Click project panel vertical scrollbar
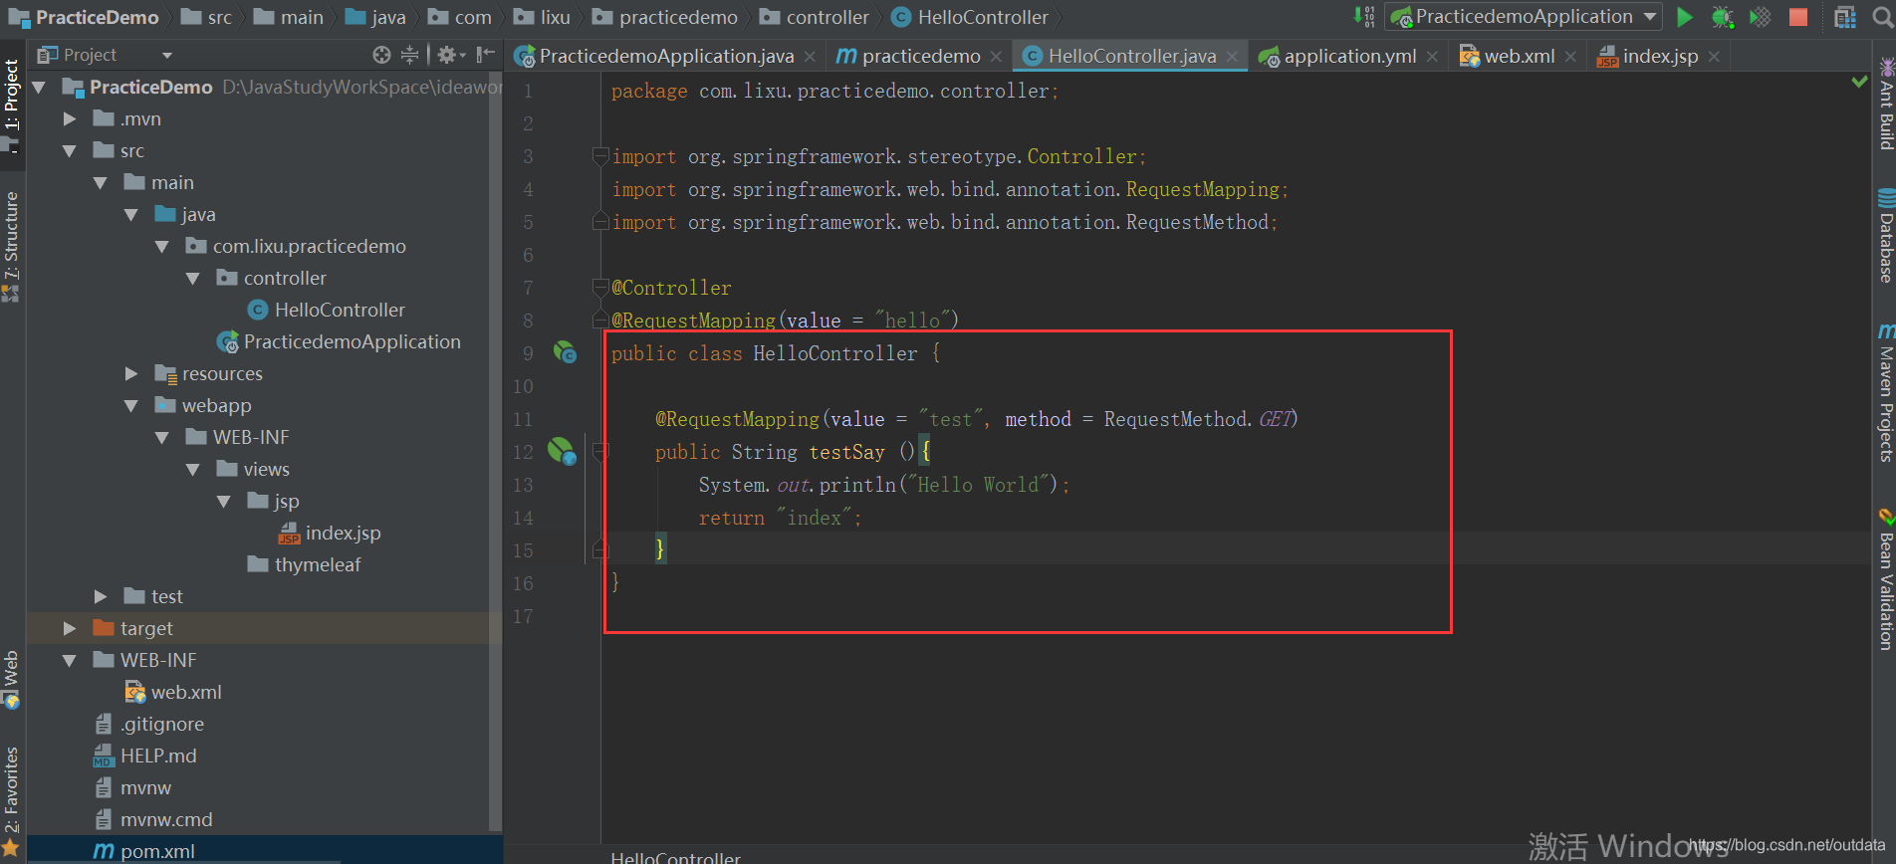 coord(495,453)
